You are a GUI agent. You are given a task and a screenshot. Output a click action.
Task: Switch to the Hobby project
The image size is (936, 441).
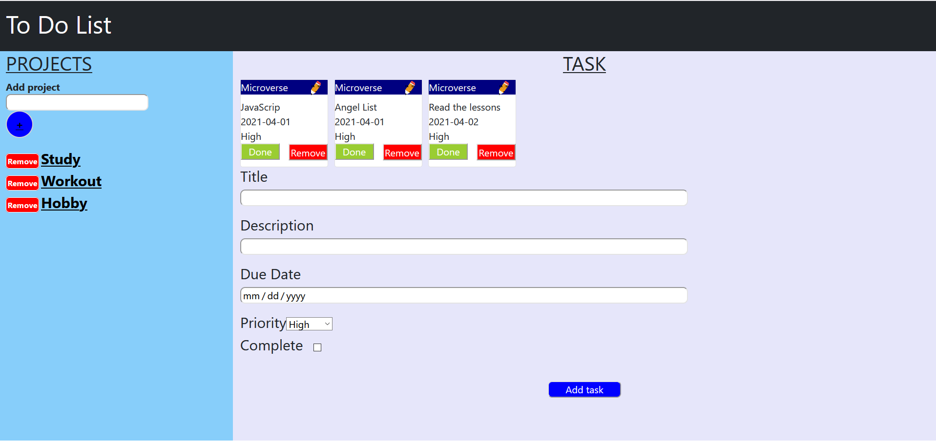click(x=64, y=203)
